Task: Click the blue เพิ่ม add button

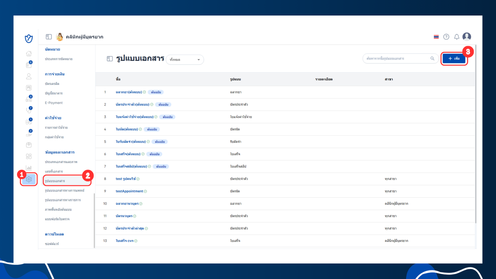Action: (454, 58)
